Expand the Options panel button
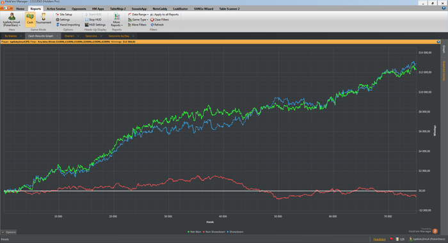Viewport: 448px width, 243px height. (9, 232)
